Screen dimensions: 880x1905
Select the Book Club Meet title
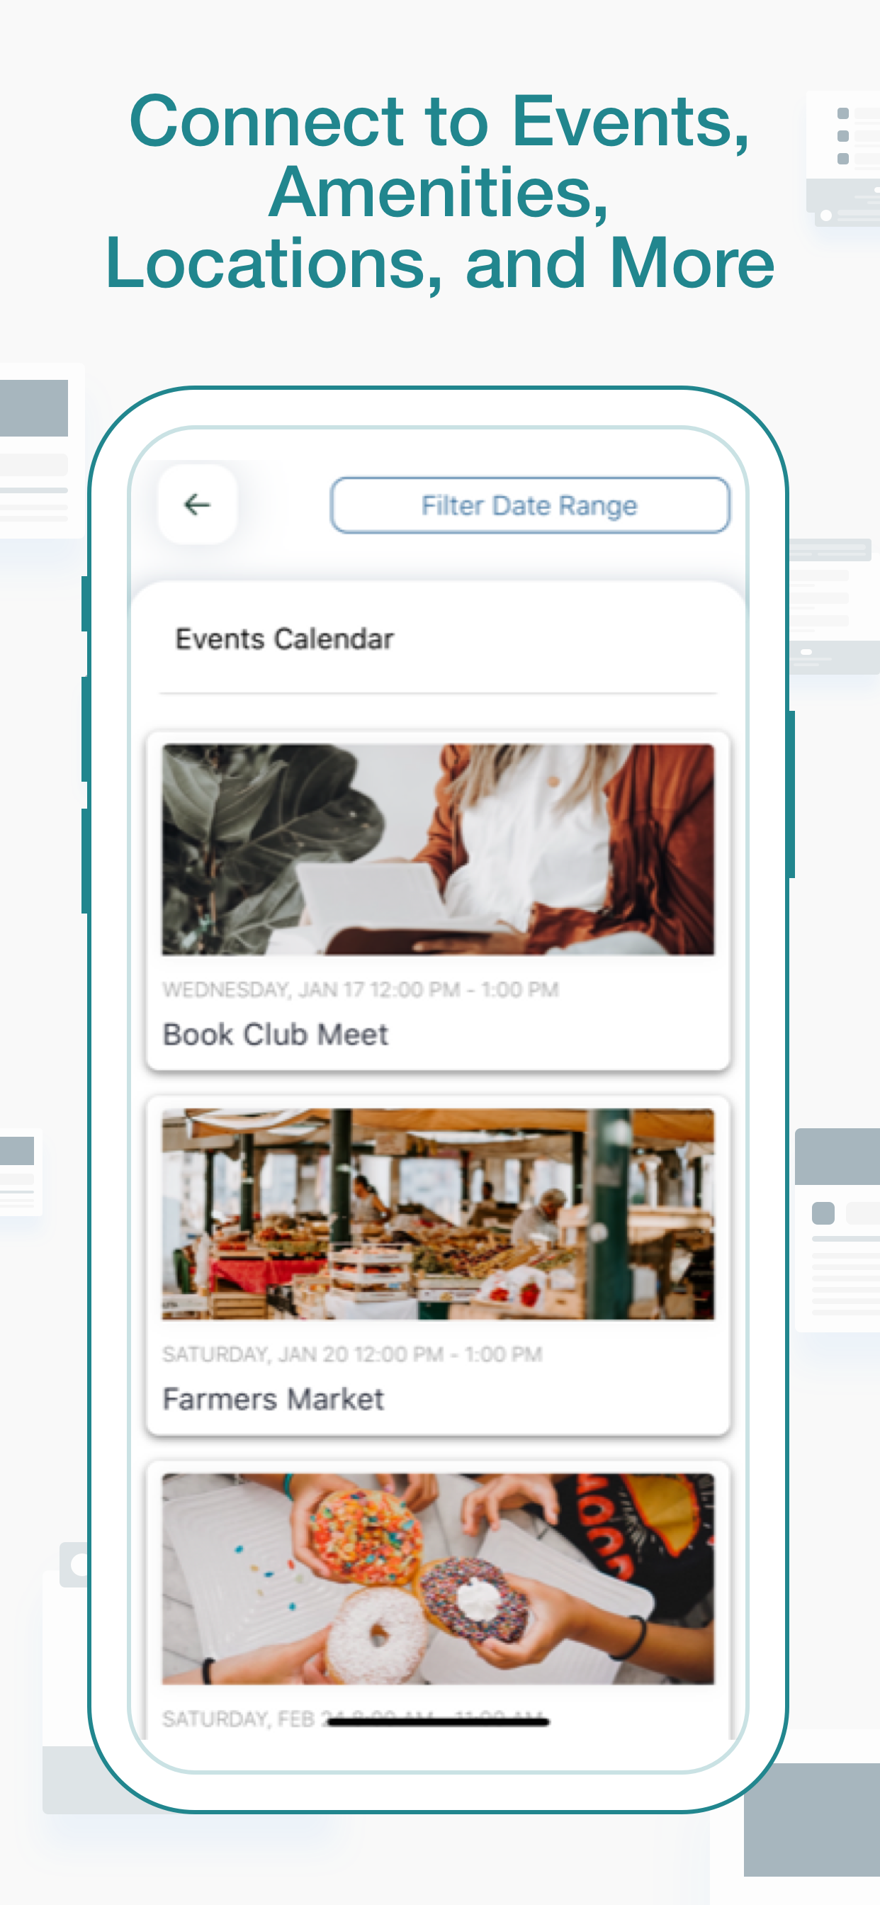[275, 1034]
